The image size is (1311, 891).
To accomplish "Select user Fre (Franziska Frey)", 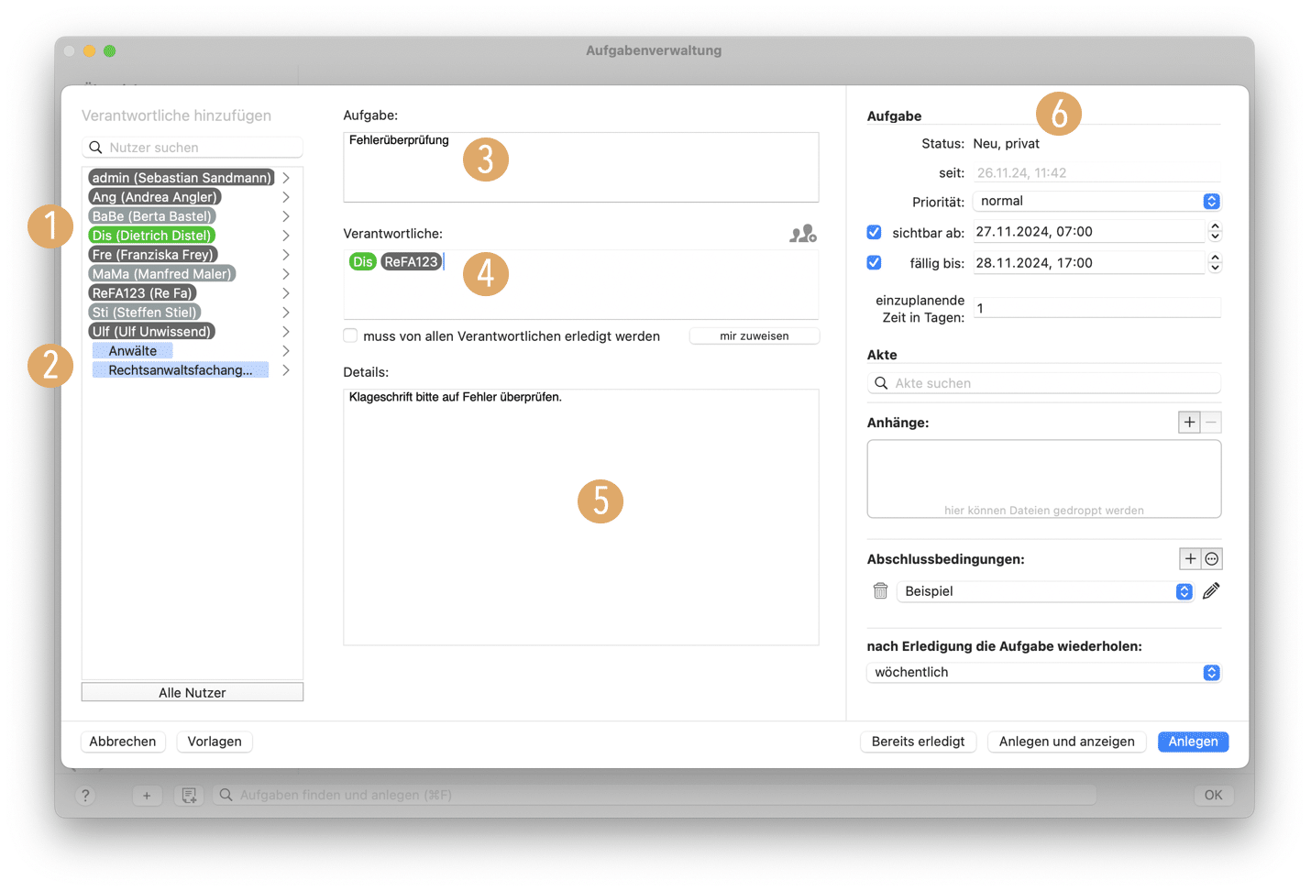I will pos(153,255).
